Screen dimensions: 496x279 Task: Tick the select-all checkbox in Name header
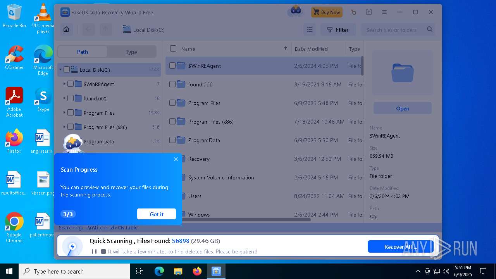tap(173, 48)
